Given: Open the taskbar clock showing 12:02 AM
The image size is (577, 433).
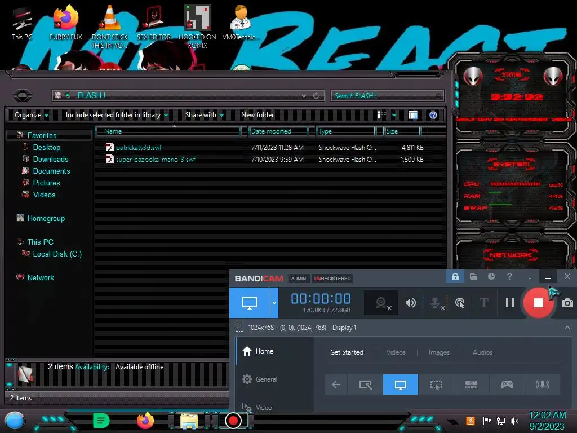Looking at the screenshot, I should click(x=547, y=421).
